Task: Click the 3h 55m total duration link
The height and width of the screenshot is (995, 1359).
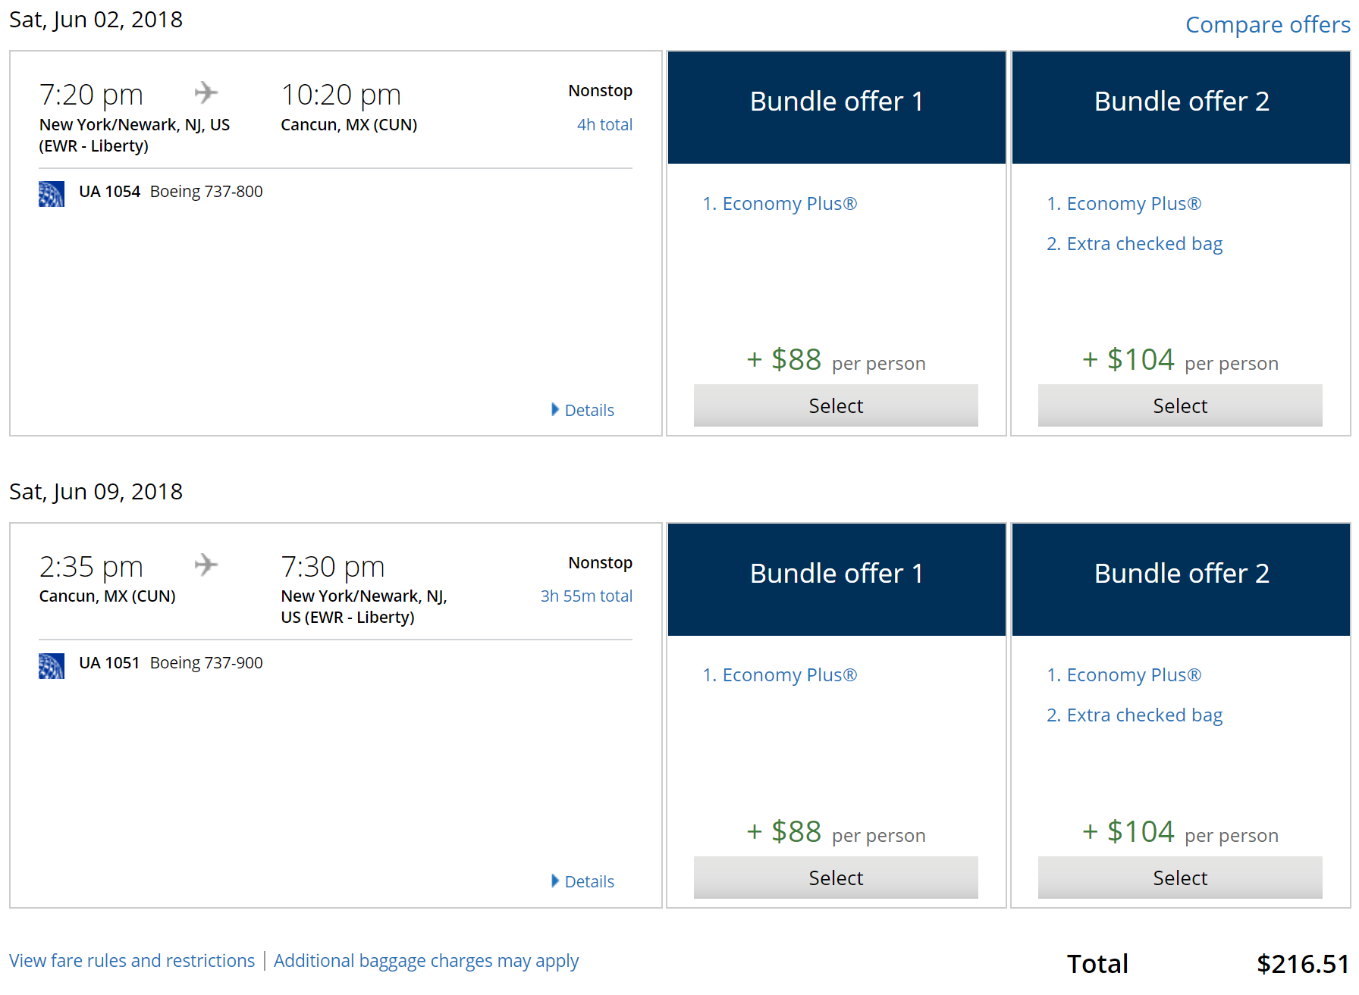Action: tap(586, 596)
